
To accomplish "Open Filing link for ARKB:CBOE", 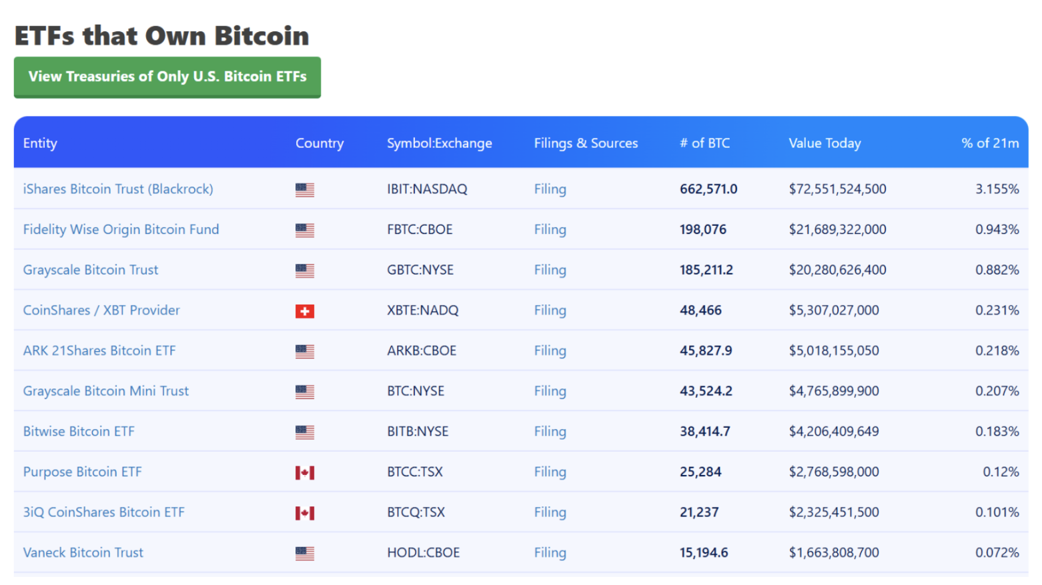I will 550,350.
